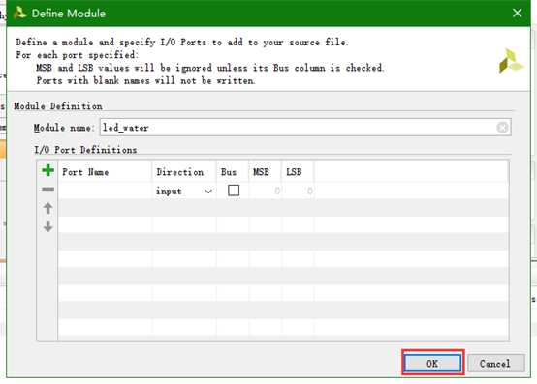Enable the Bus checkbox for first port
Screen dimensions: 537x384
coord(234,191)
